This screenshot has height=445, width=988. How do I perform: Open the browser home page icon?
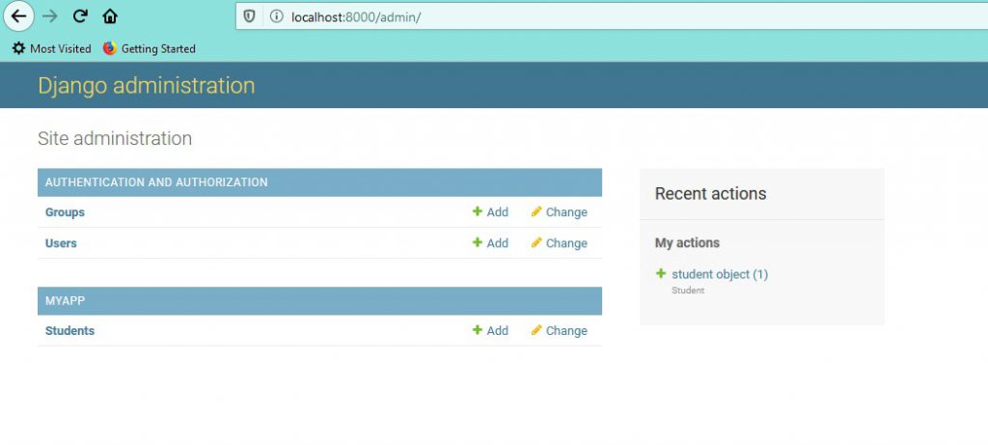pyautogui.click(x=110, y=16)
